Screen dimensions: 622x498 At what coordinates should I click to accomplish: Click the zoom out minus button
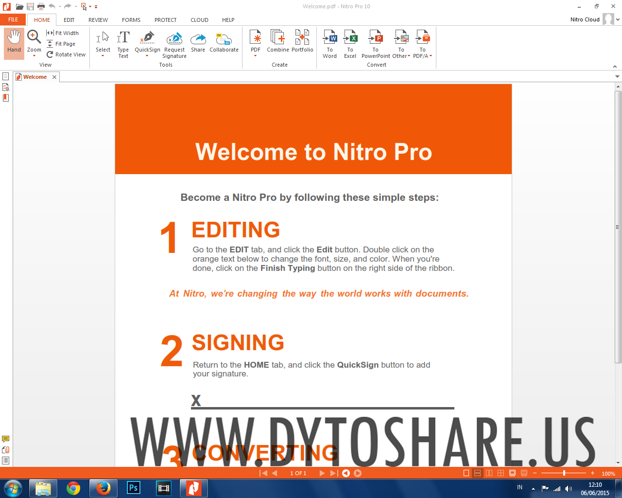tap(535, 473)
